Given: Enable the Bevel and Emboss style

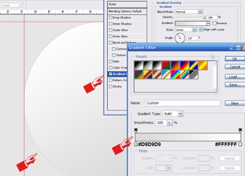Looking at the screenshot, I should [110, 43].
